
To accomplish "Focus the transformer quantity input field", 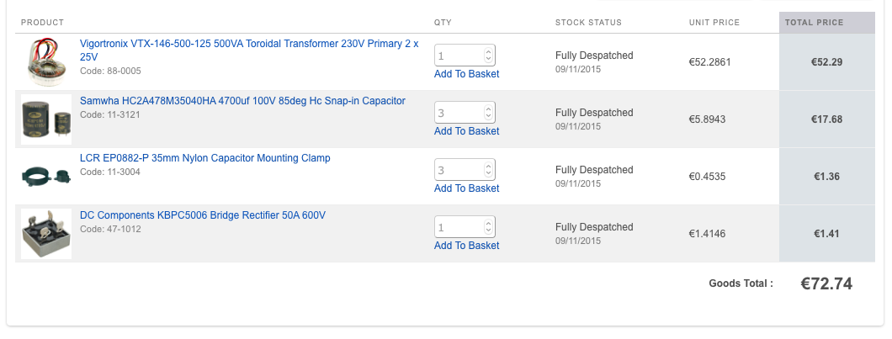I will (x=459, y=56).
